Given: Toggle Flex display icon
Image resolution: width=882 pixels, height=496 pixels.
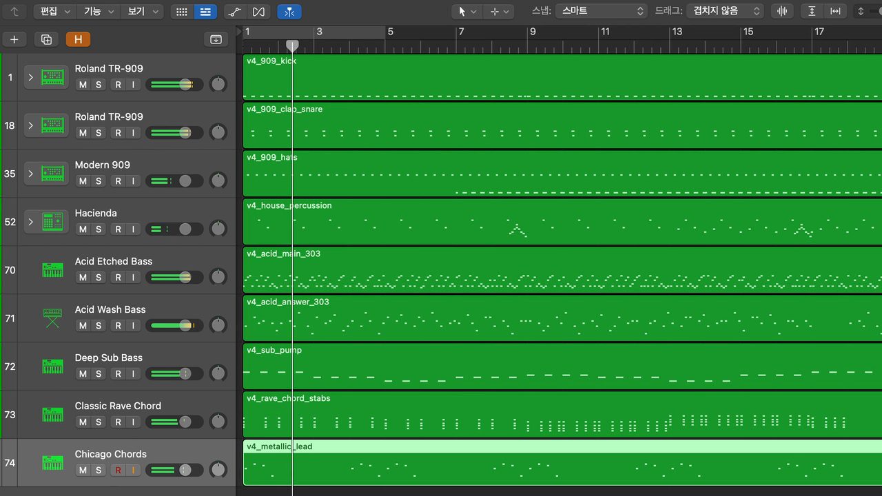Looking at the screenshot, I should tap(258, 12).
